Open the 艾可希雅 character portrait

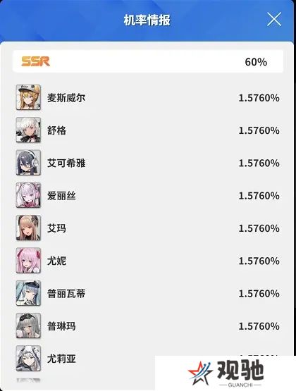coord(28,163)
